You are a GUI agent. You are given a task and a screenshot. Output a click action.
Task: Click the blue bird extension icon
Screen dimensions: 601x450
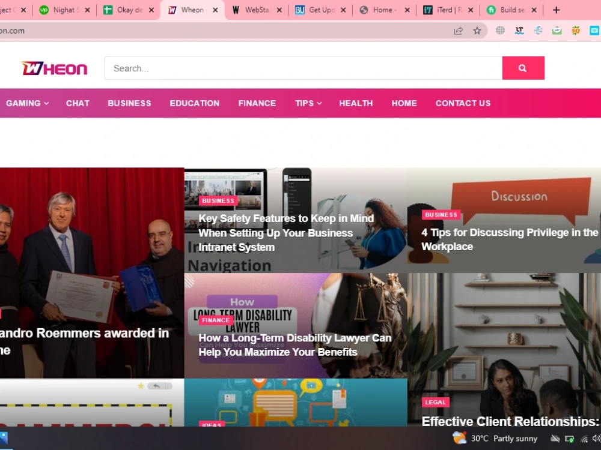(x=538, y=31)
